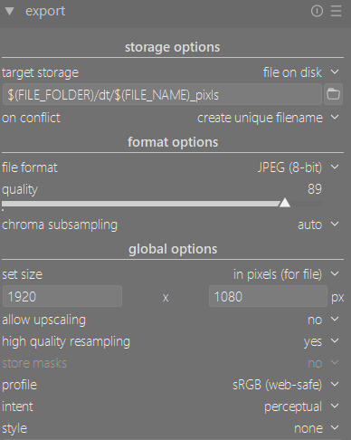Open the set size dropdown
Image resolution: width=351 pixels, height=440 pixels.
point(172,274)
